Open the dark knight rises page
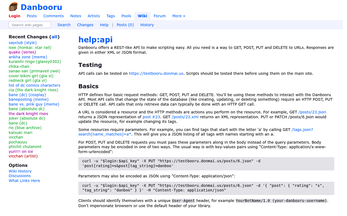Image resolution: width=347 pixels, height=216 pixels. click(28, 114)
